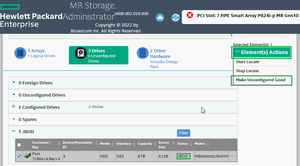The width and height of the screenshot is (300, 166).
Task: Click the Arrays category icon
Action: coord(20,53)
